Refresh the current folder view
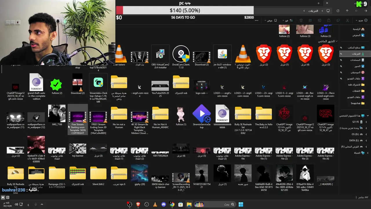Screen dimensions: 371x209 click(338, 11)
